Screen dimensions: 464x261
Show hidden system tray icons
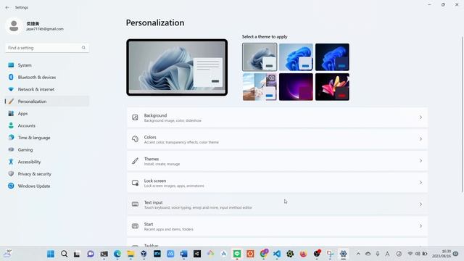coord(358,254)
